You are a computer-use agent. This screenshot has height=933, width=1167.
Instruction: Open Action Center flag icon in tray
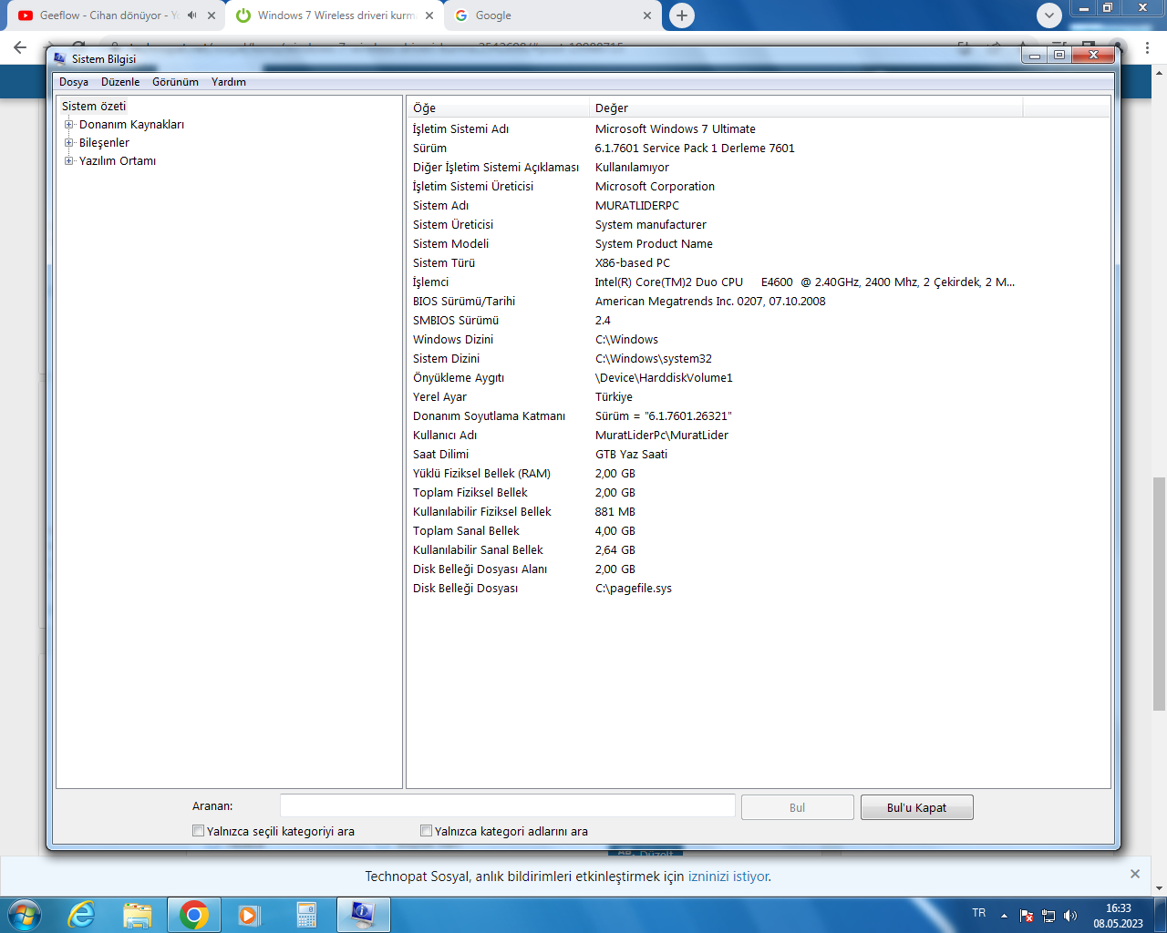click(1027, 916)
